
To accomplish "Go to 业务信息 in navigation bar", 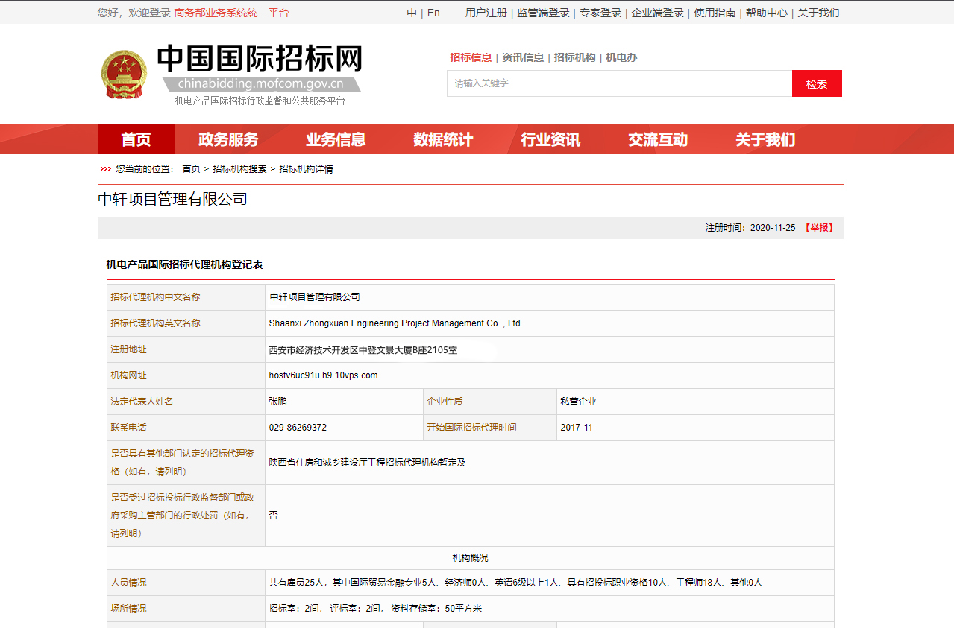I will tap(336, 140).
